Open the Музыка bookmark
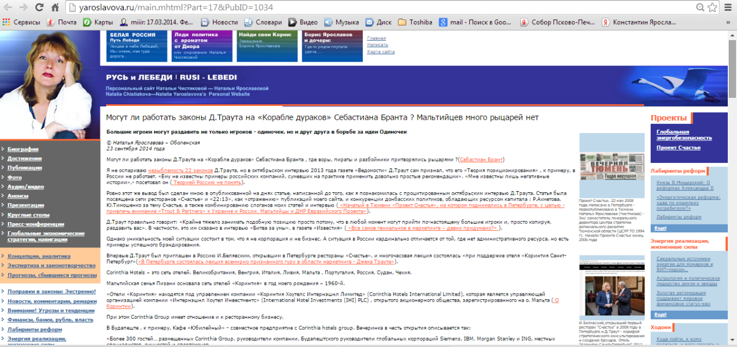 (341, 22)
